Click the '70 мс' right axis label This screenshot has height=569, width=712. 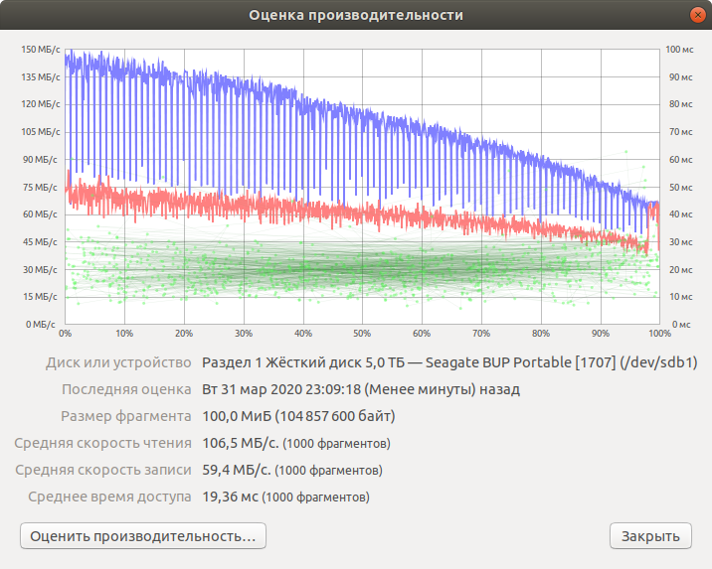click(680, 132)
